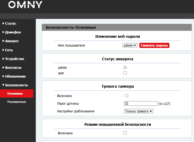194x142 pixels.
Task: Click the Сменить пароль button
Action: pos(154,46)
